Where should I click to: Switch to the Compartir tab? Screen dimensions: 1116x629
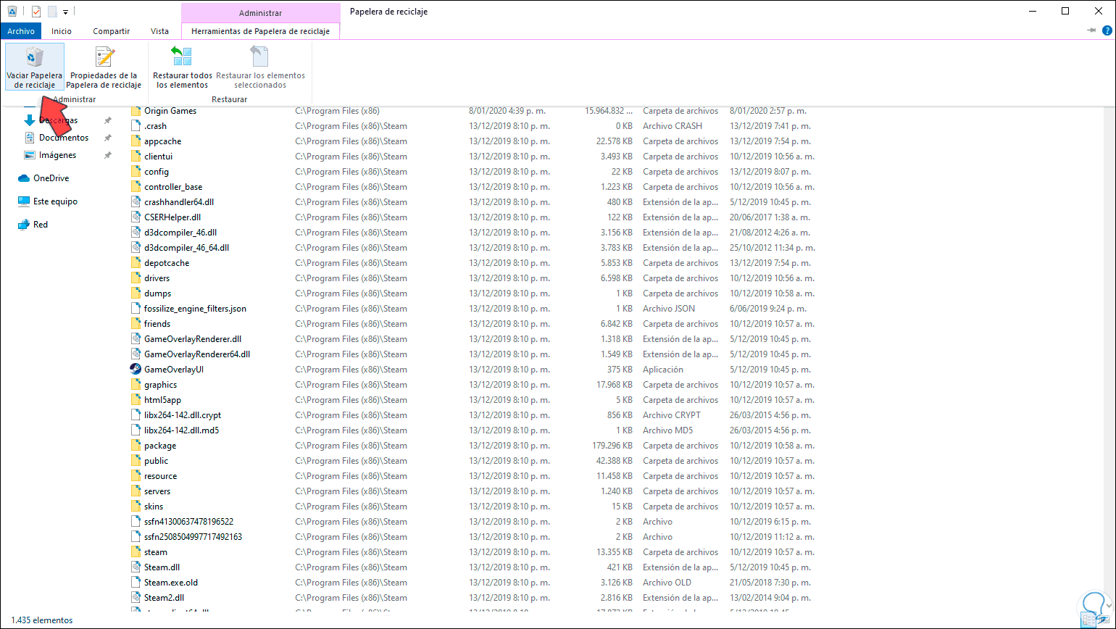(x=112, y=31)
